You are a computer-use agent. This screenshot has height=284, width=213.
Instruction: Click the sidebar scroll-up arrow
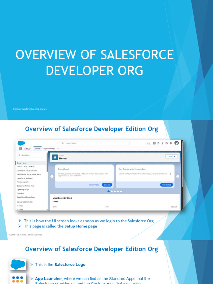click(x=47, y=152)
